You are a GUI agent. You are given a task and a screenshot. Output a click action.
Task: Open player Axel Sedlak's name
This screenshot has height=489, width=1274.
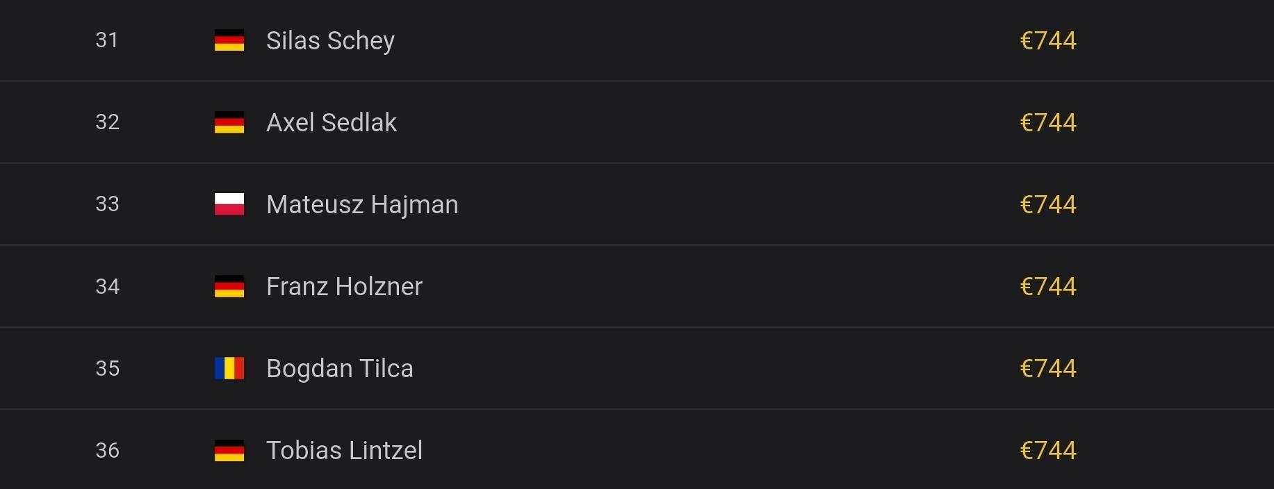pos(332,122)
